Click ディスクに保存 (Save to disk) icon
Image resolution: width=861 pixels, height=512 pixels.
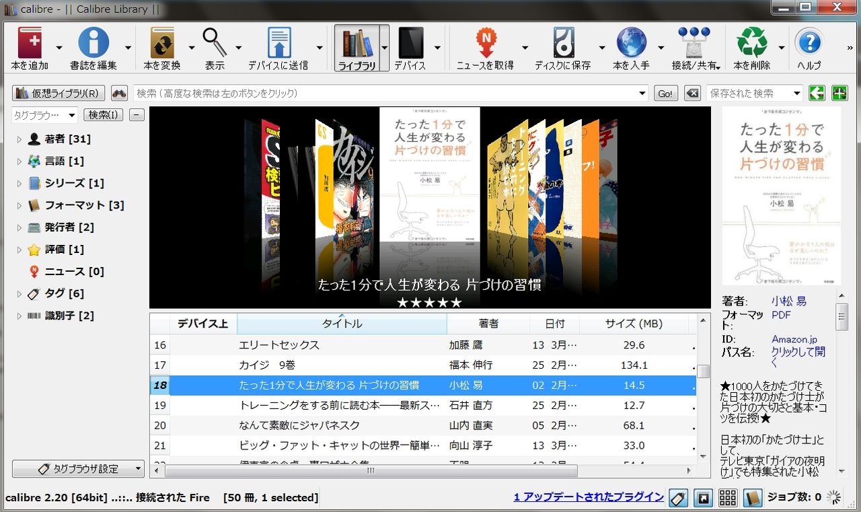[x=563, y=42]
